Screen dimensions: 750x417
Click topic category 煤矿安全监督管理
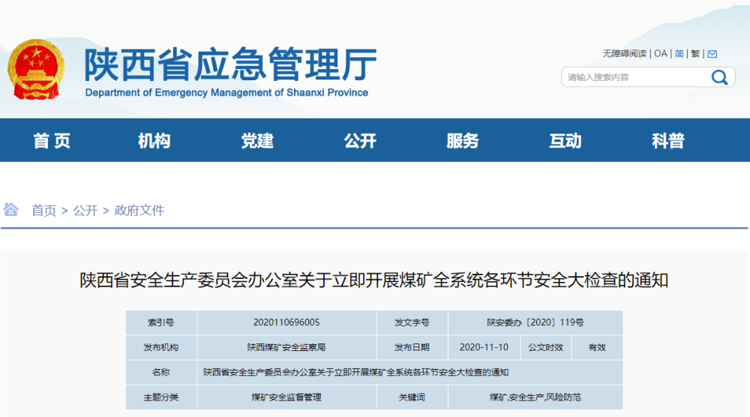point(286,397)
